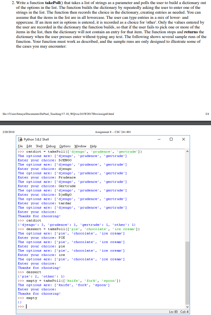Image resolution: width=211 pixels, height=315 pixels.
Task: Click 'Enter your choice: tardar' line
Action: point(45,203)
